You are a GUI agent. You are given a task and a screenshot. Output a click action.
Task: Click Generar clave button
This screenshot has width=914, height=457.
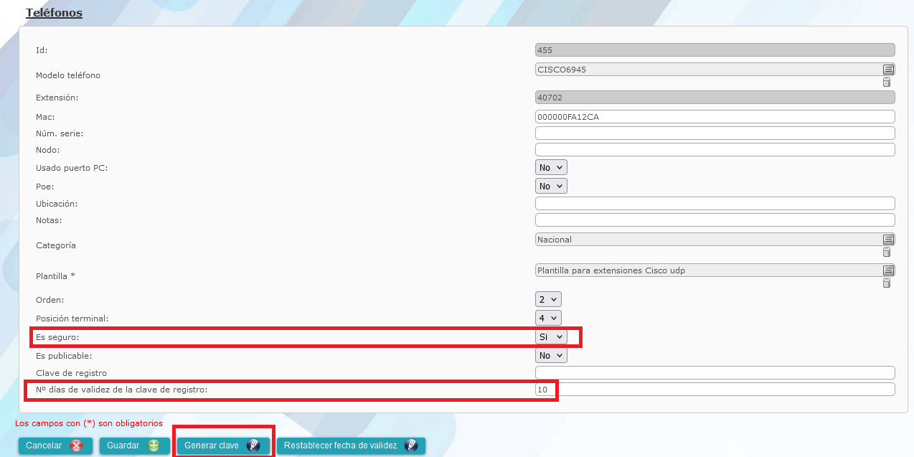pyautogui.click(x=223, y=446)
